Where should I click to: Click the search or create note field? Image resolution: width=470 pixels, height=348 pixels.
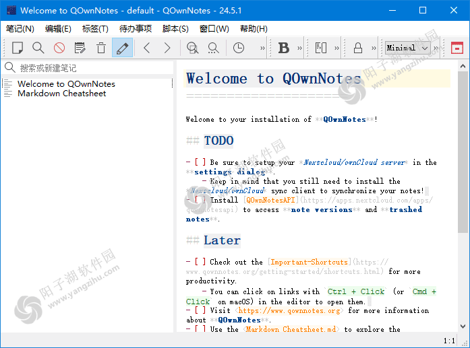(88, 68)
